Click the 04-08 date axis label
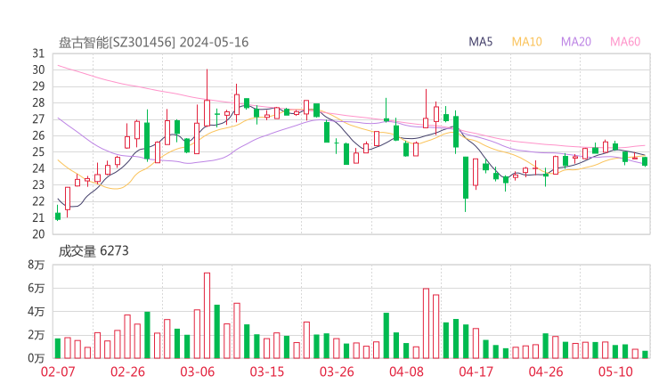 click(406, 372)
